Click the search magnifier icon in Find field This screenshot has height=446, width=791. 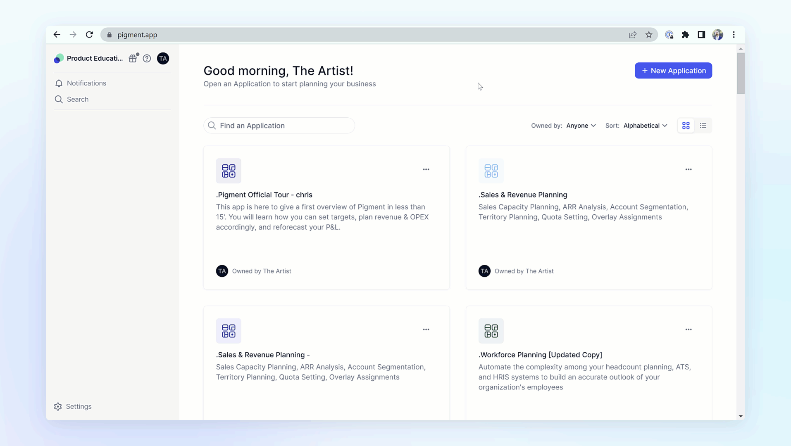[212, 126]
